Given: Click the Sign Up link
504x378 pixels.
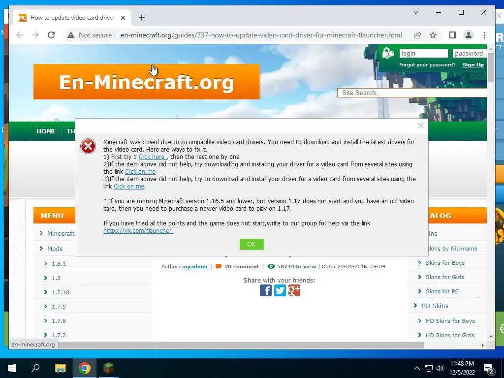Looking at the screenshot, I should (473, 65).
